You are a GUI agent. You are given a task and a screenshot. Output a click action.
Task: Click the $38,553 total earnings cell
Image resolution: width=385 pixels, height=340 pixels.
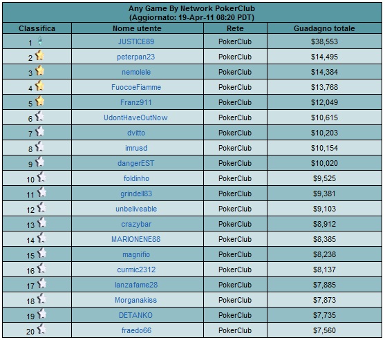coord(324,41)
